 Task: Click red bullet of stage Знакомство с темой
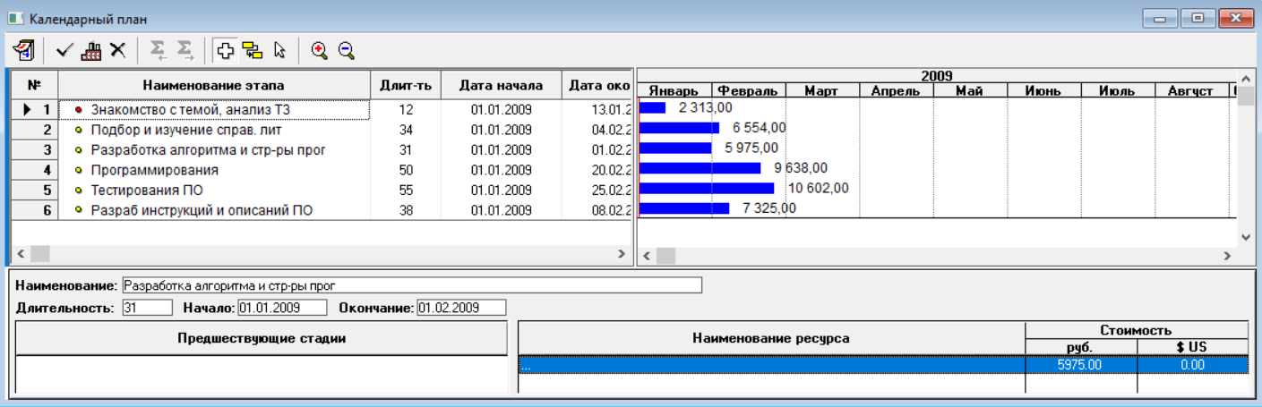[x=79, y=110]
